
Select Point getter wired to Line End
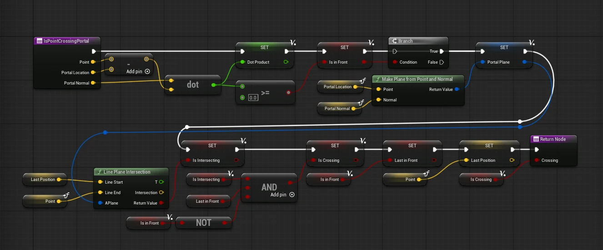point(45,201)
